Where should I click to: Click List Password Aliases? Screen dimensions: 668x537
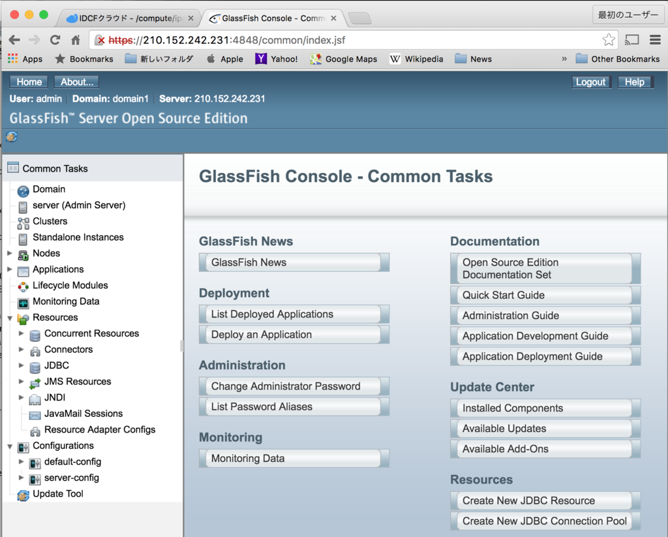[x=294, y=407]
